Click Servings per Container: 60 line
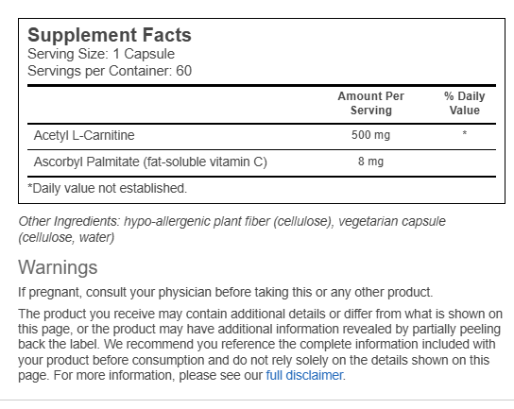The image size is (514, 409). (110, 71)
